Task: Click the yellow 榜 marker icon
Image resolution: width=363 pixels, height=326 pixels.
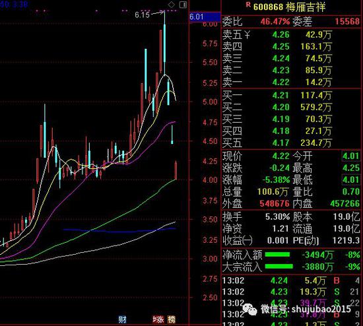Action: [172, 319]
